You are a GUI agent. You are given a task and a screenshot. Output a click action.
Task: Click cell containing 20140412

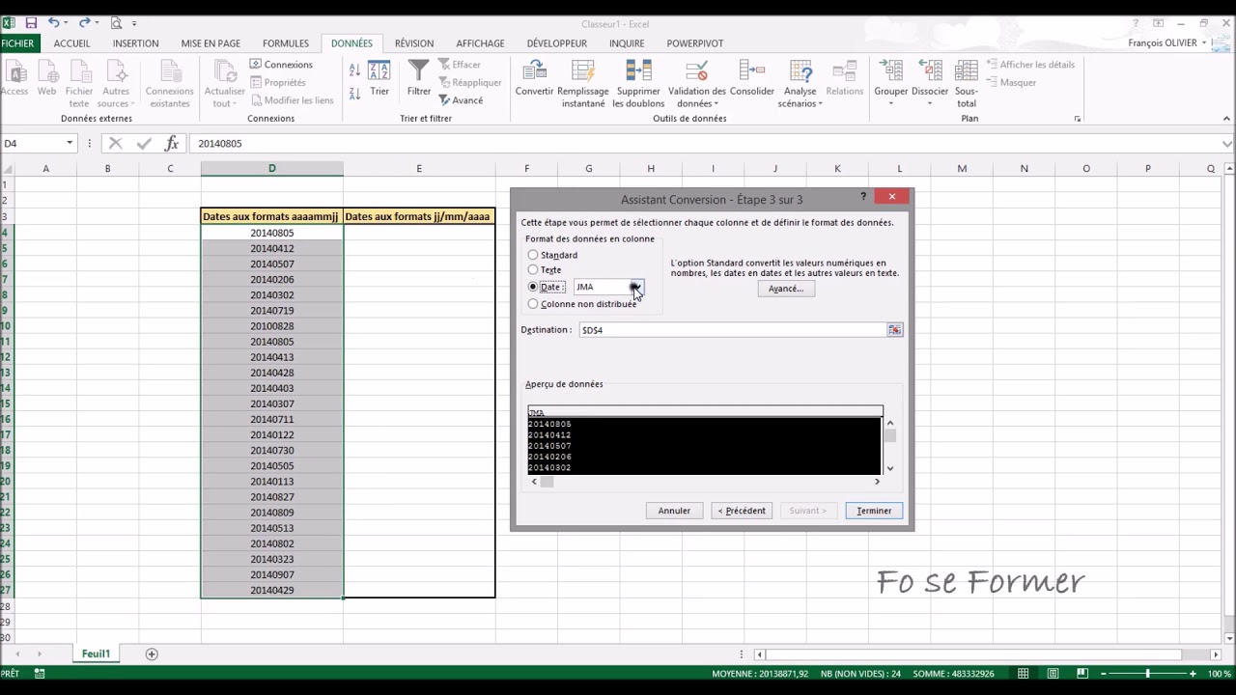[271, 248]
